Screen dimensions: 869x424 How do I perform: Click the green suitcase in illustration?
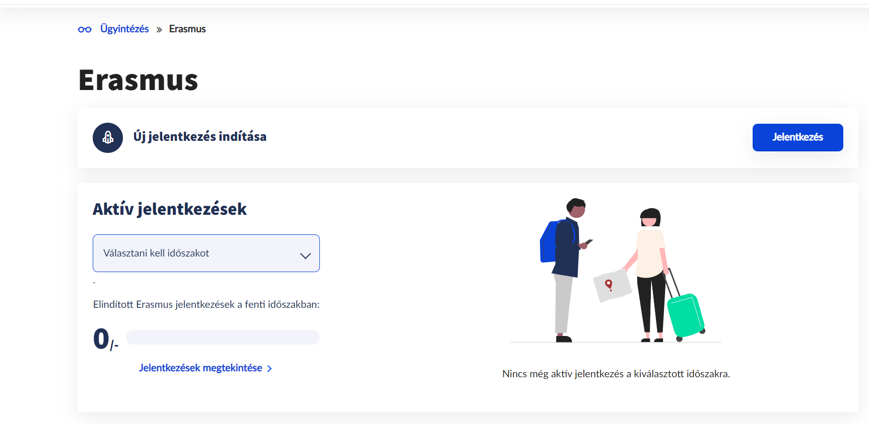click(686, 315)
